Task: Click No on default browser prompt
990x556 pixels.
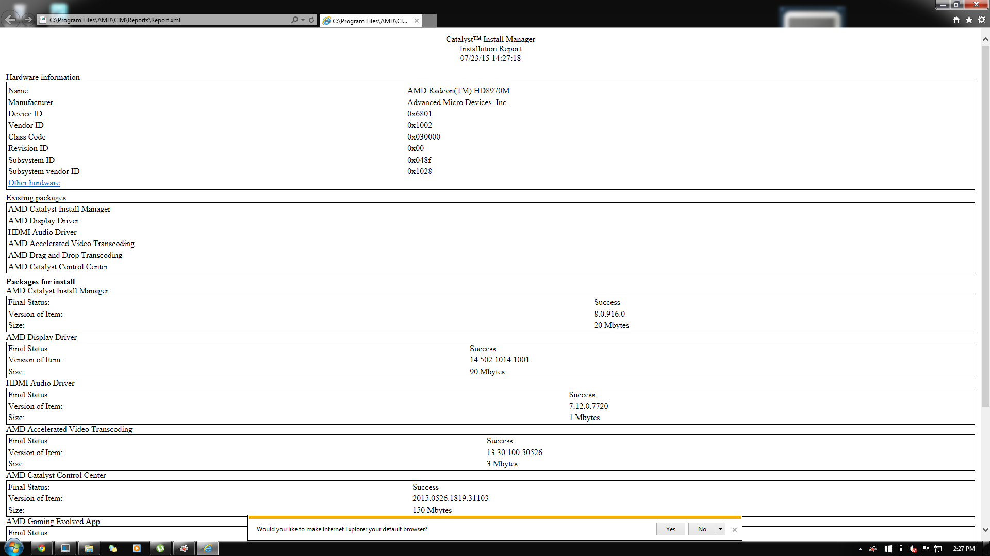Action: click(x=702, y=529)
